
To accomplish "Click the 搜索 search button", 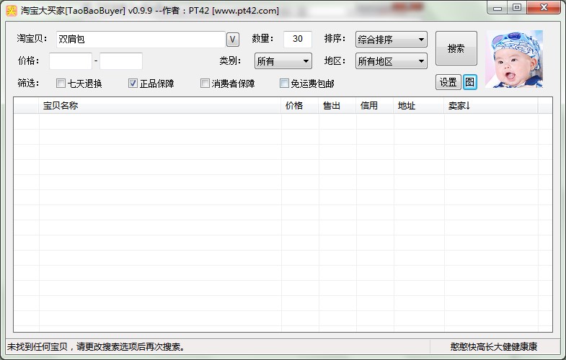I will (456, 48).
